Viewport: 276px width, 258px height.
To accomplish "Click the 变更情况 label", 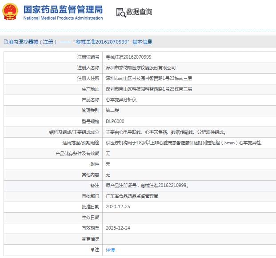I will pyautogui.click(x=91, y=239).
